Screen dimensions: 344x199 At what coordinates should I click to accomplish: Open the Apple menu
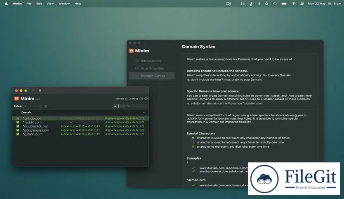(6, 4)
